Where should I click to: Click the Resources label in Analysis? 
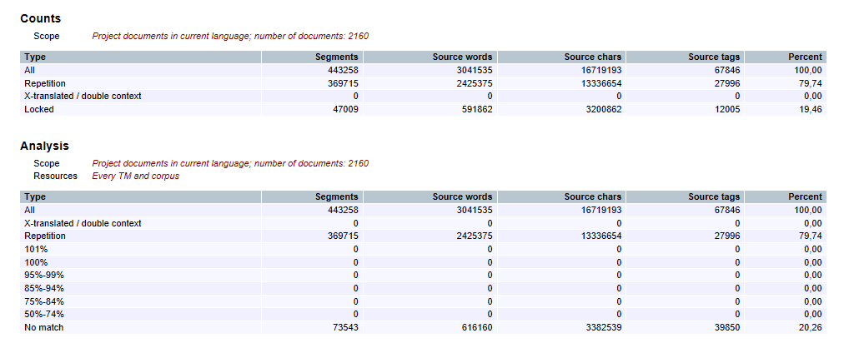55,176
